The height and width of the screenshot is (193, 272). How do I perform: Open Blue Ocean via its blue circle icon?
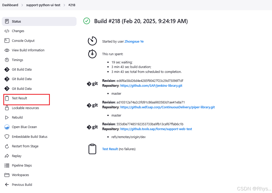tap(7, 127)
